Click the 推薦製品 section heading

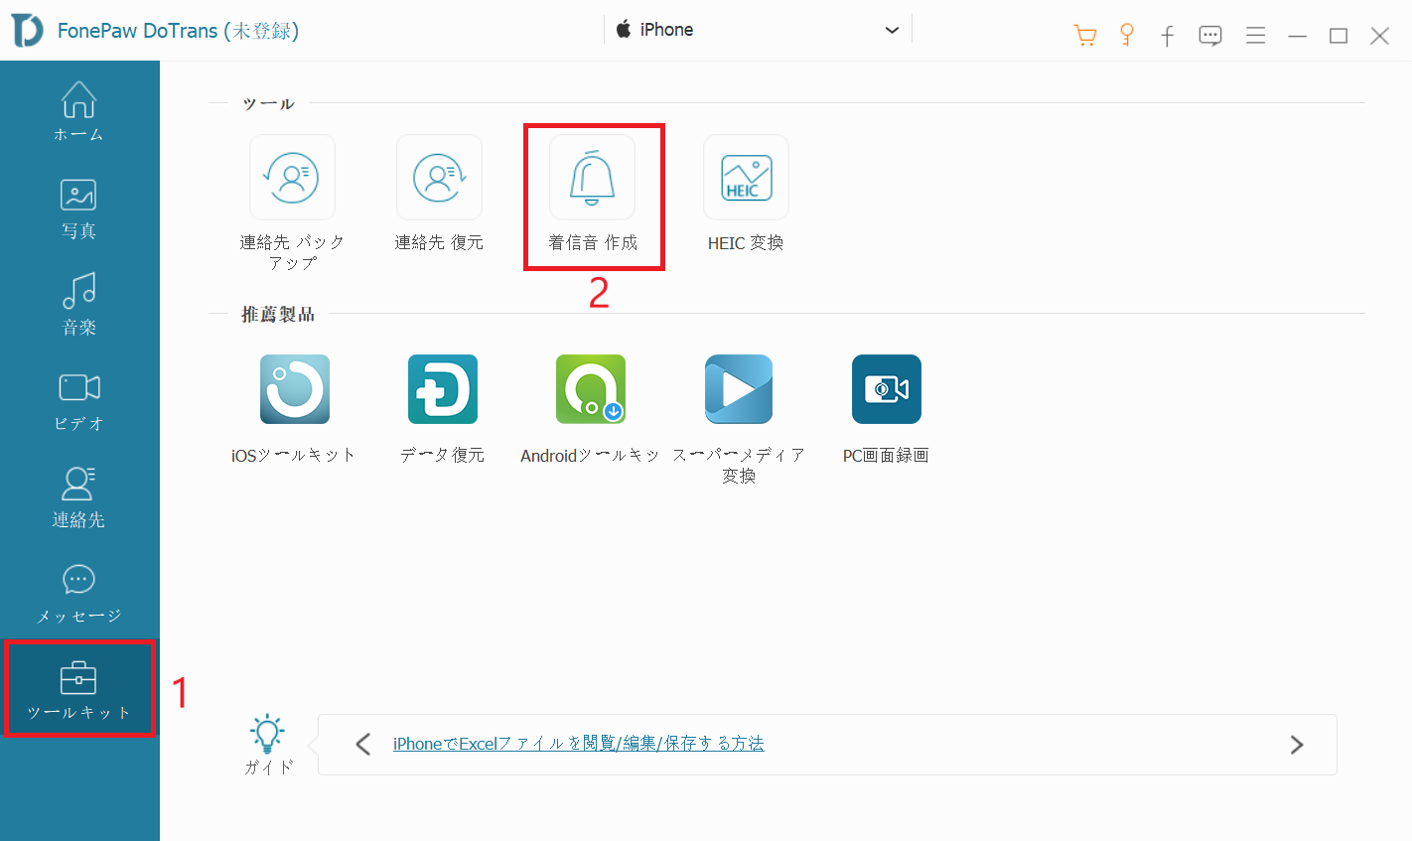[x=278, y=314]
